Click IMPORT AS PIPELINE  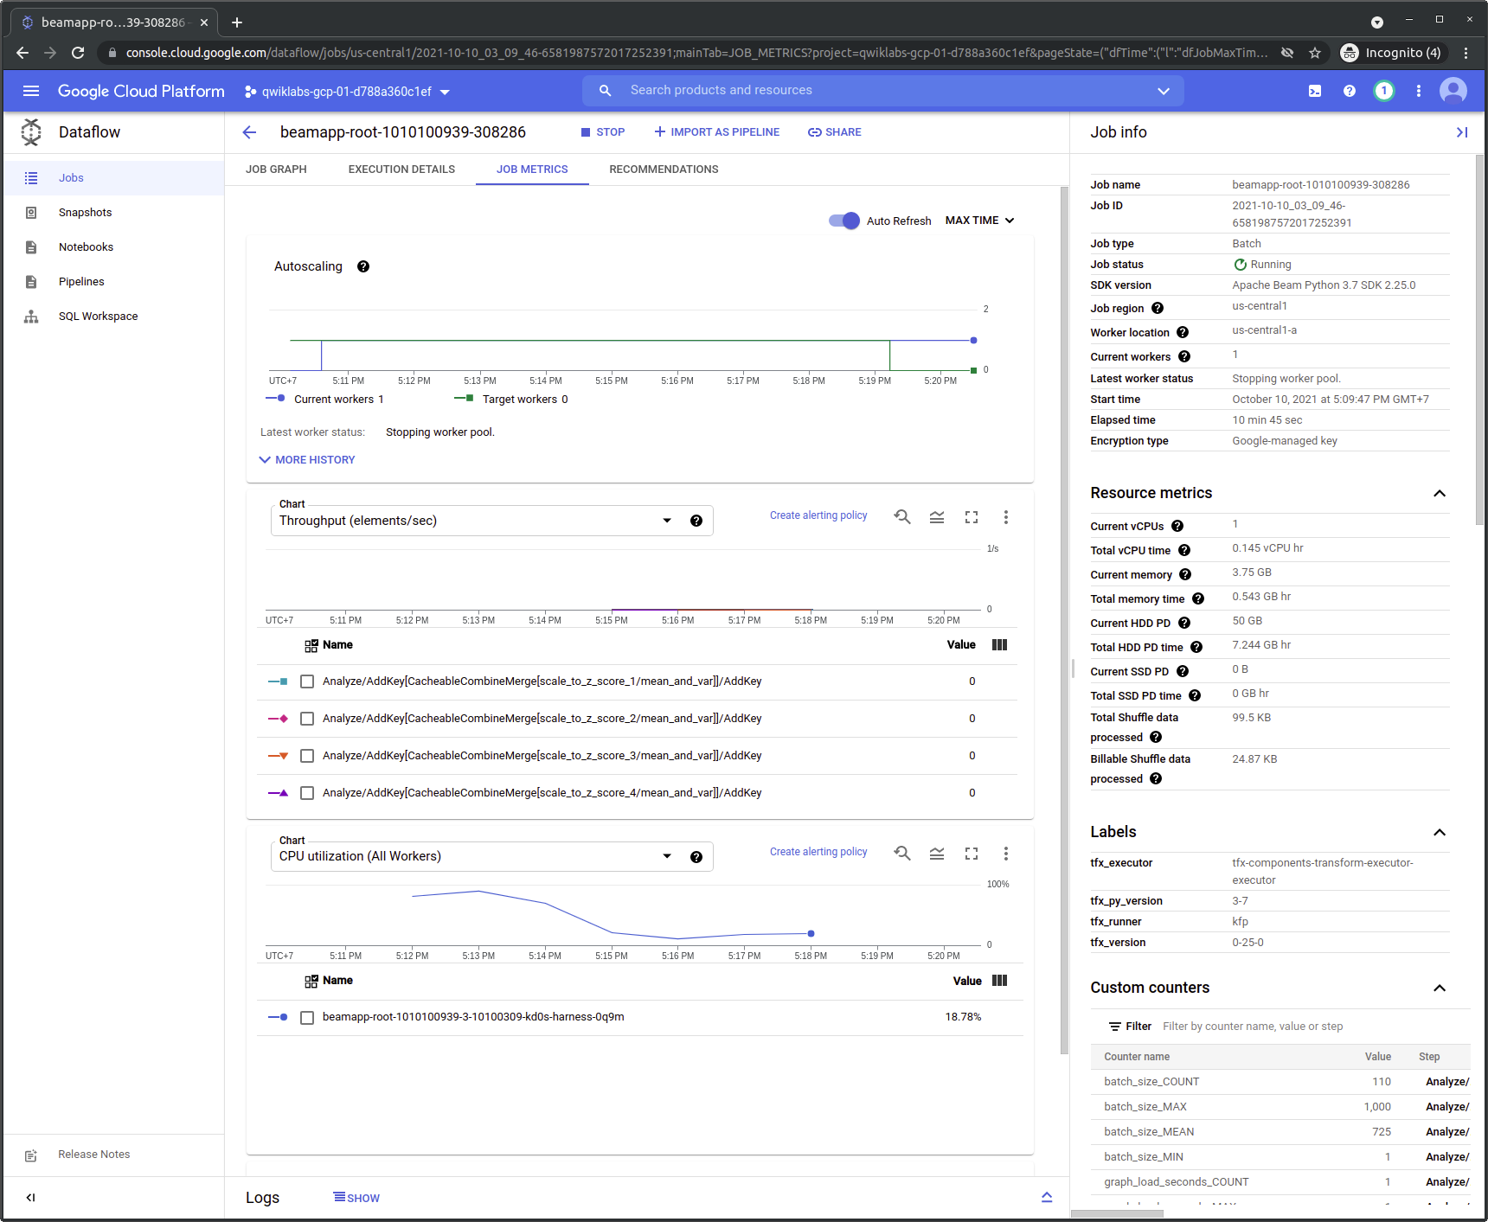[x=717, y=132]
